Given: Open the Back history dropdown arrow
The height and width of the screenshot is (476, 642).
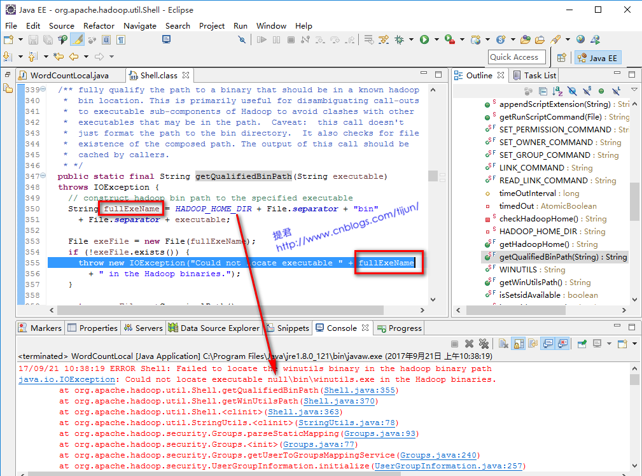Looking at the screenshot, I should 86,57.
